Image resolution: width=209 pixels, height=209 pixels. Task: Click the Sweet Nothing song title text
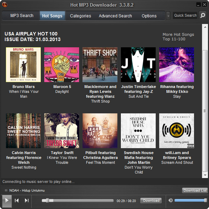tap(24, 167)
